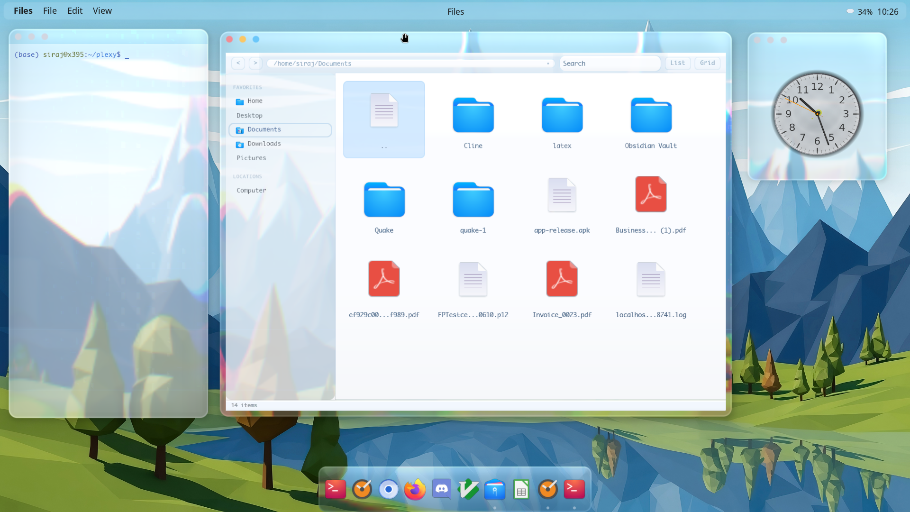
Task: Launch Discord from the dock
Action: coord(442,489)
